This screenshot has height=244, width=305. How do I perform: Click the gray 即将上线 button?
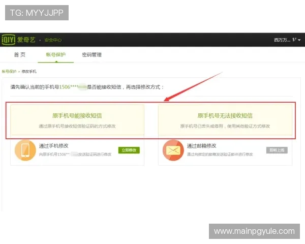pyautogui.click(x=277, y=150)
